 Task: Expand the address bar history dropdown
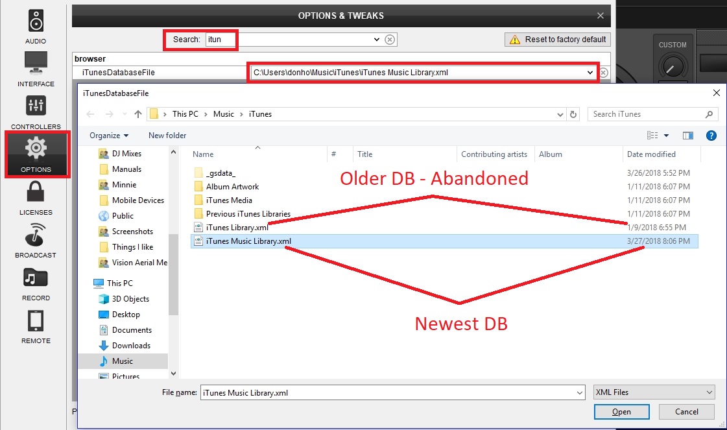point(560,114)
